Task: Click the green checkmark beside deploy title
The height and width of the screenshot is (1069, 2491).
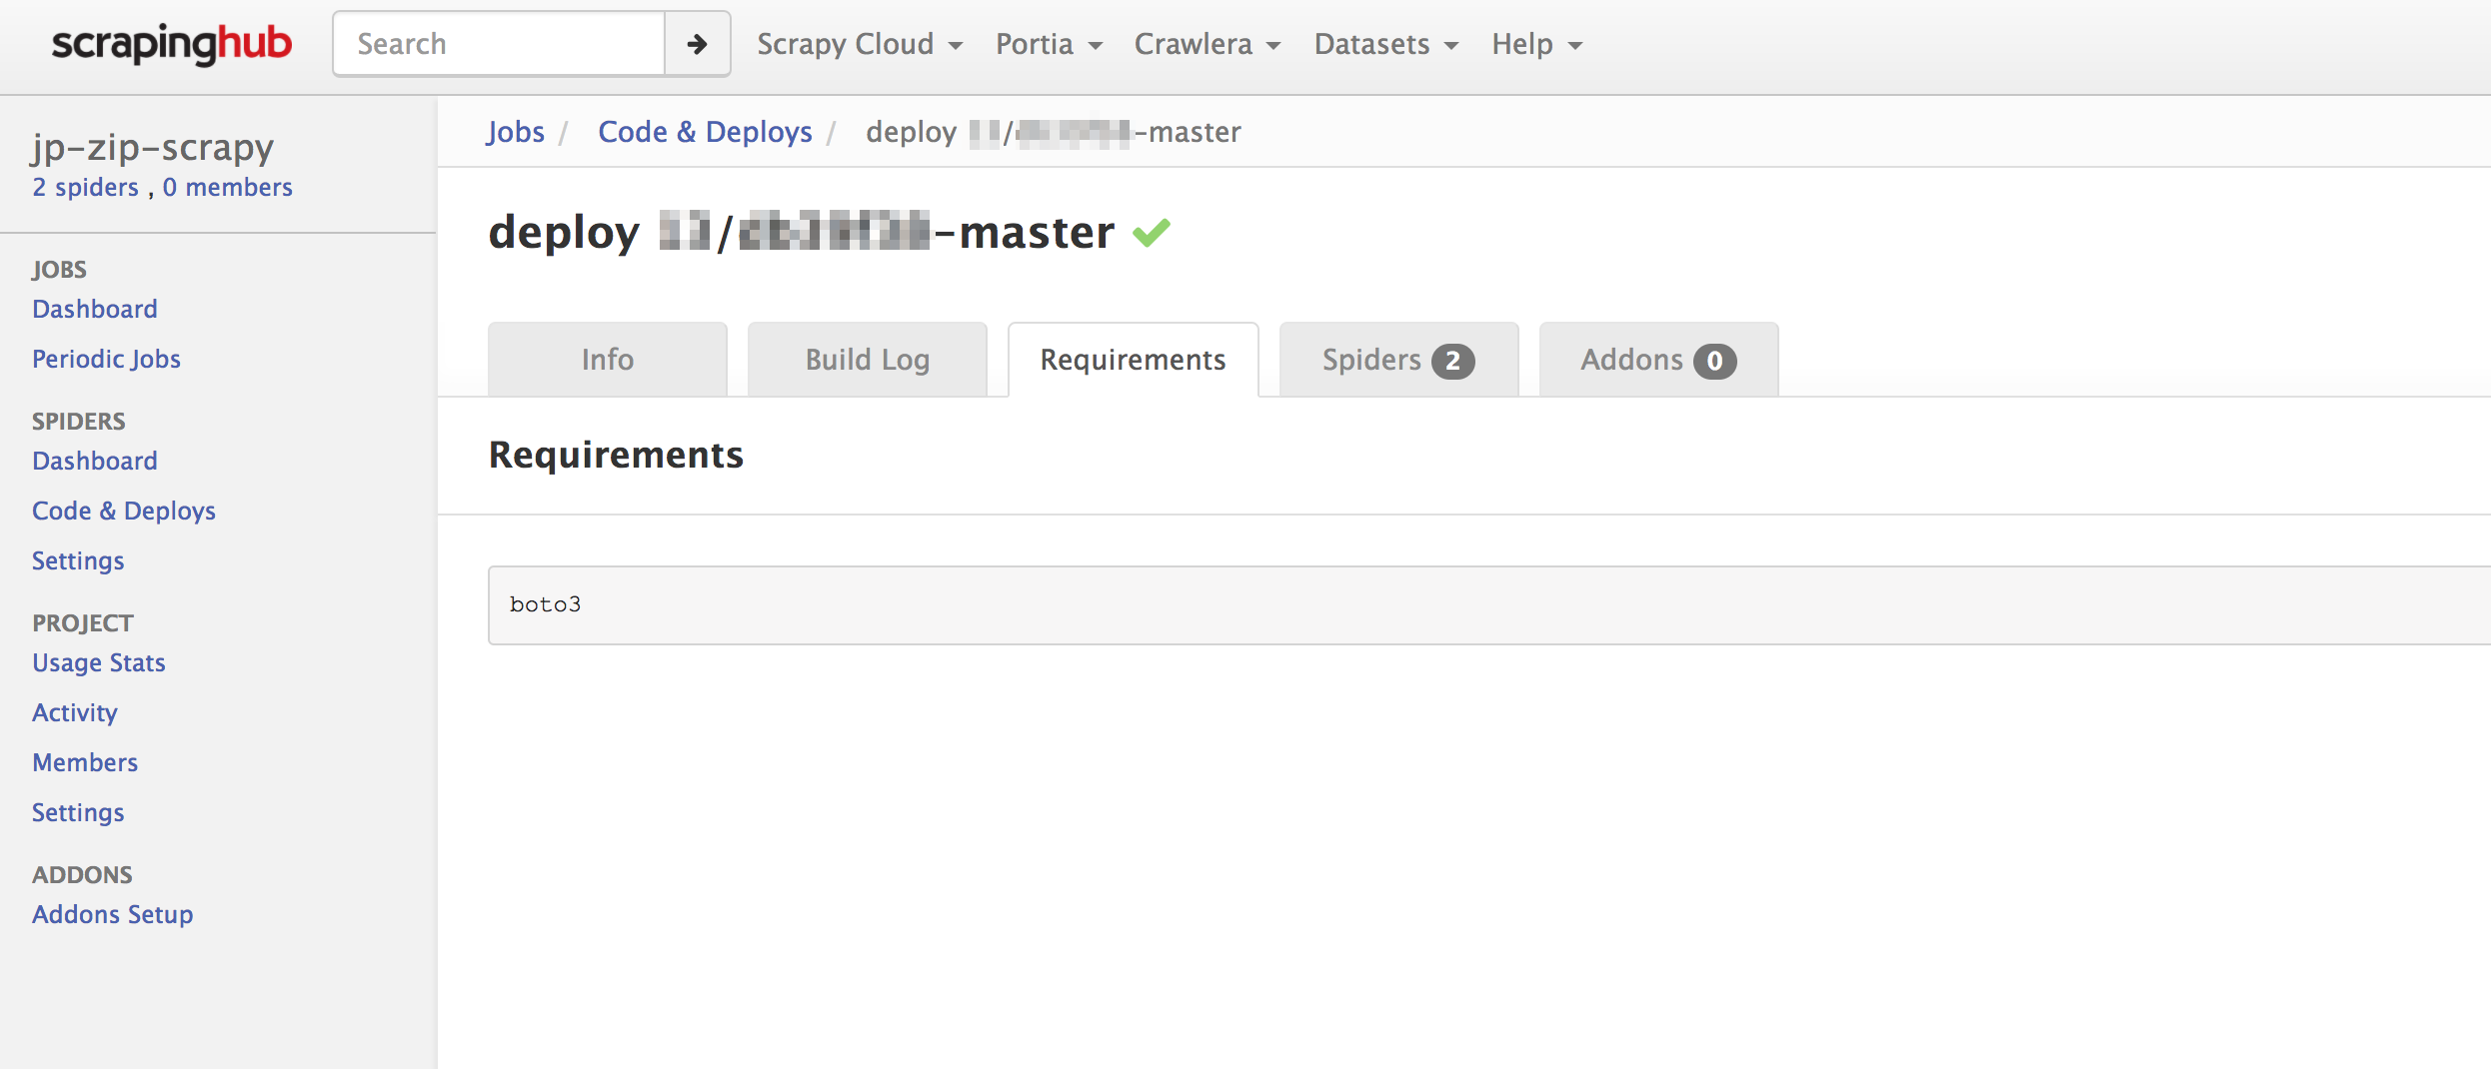Action: click(1154, 231)
